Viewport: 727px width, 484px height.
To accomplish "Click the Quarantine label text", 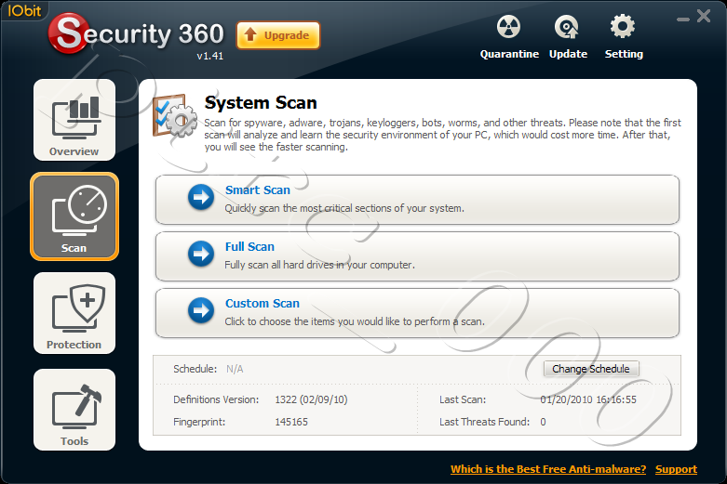I will coord(509,54).
